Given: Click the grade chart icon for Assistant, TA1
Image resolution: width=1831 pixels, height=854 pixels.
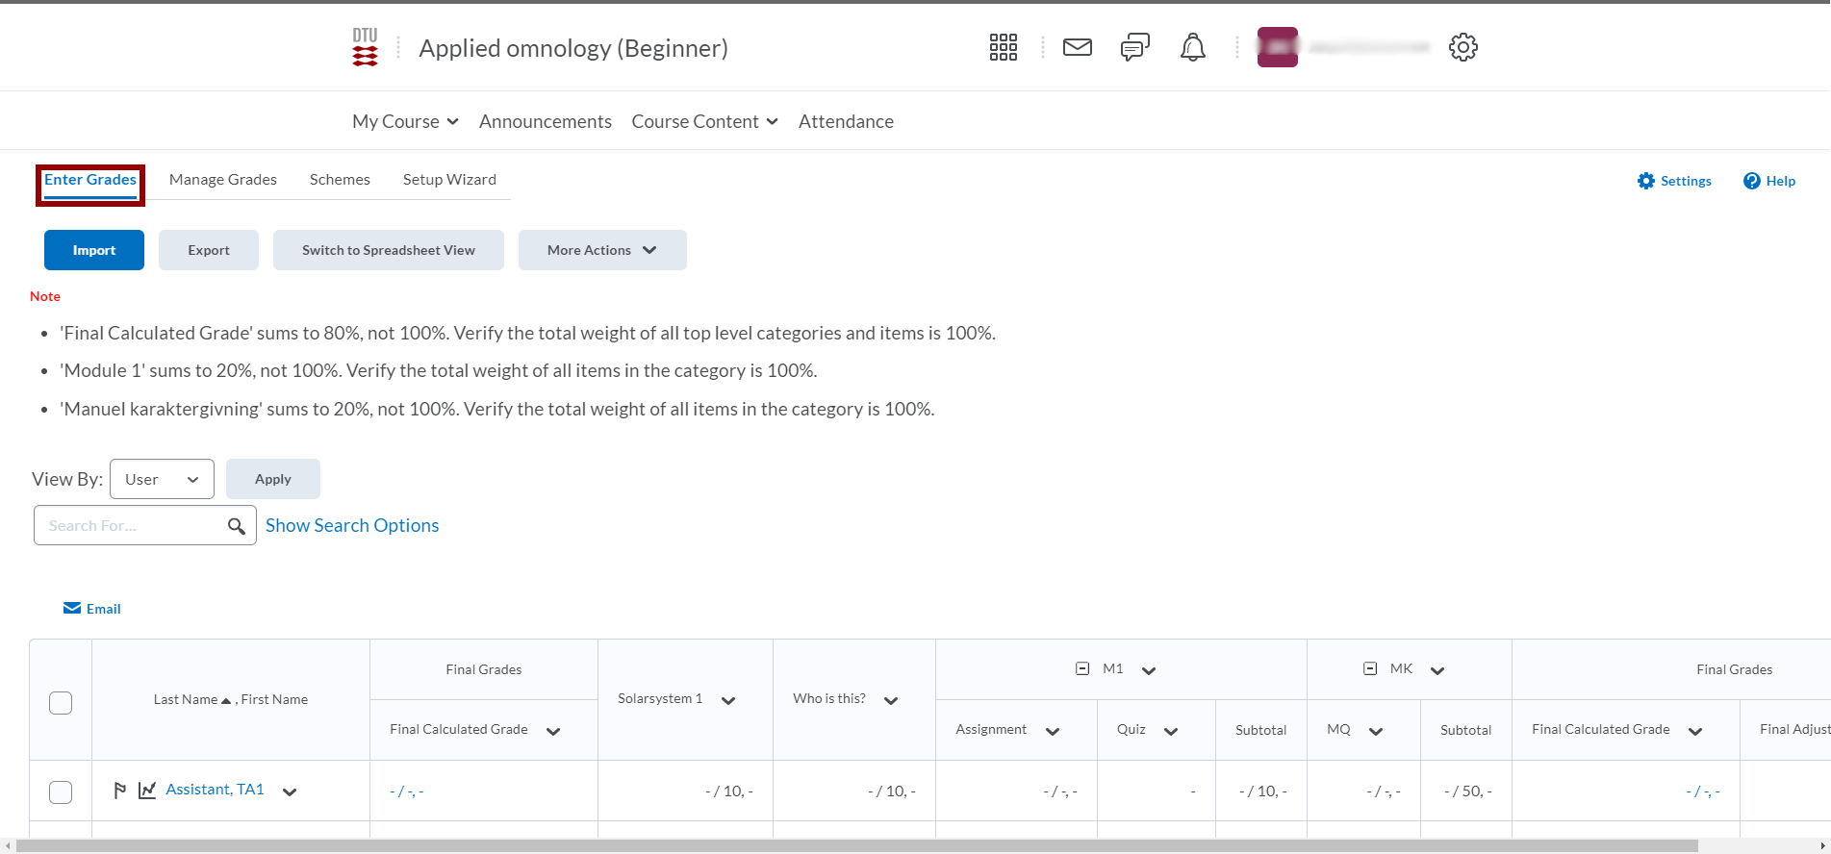Looking at the screenshot, I should tap(147, 791).
